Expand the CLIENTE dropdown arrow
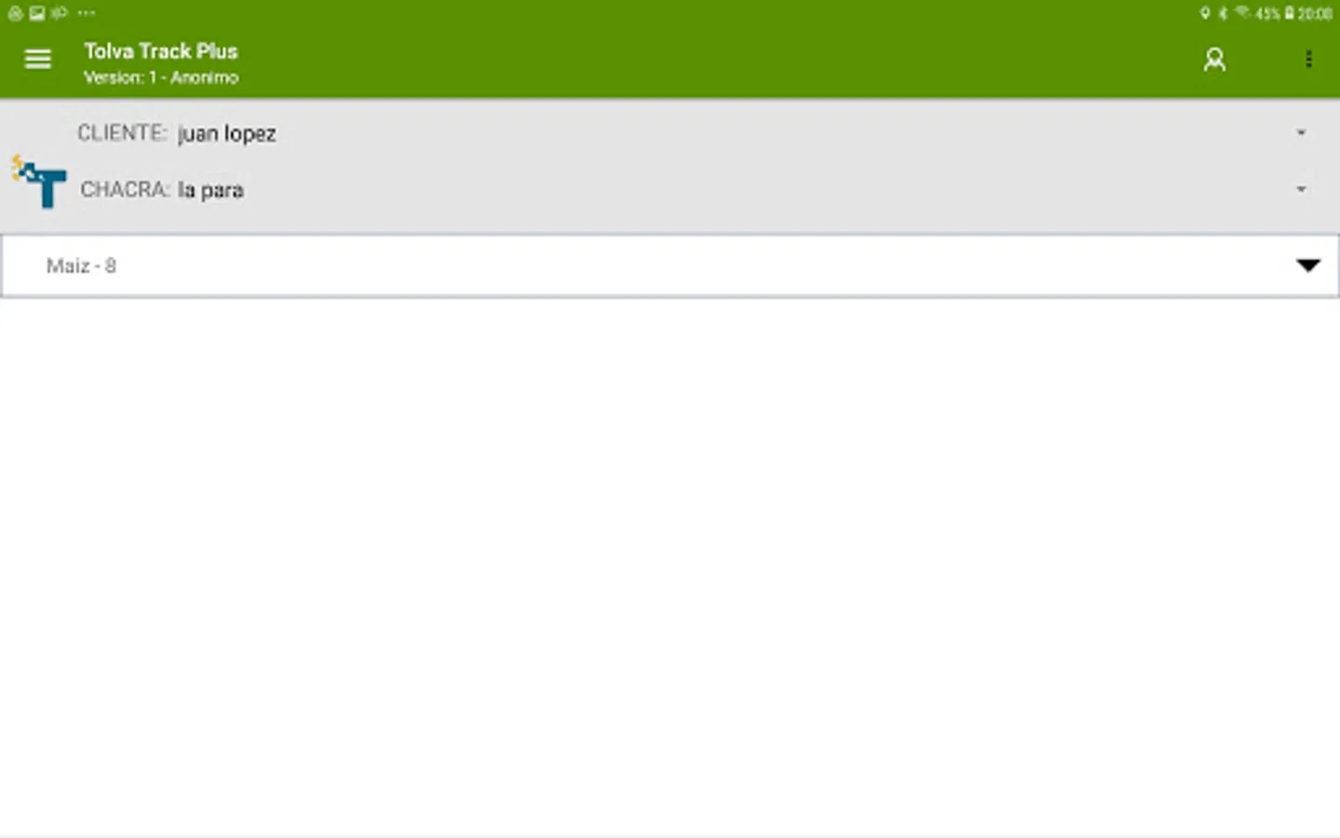Viewport: 1340px width, 838px height. pyautogui.click(x=1301, y=133)
